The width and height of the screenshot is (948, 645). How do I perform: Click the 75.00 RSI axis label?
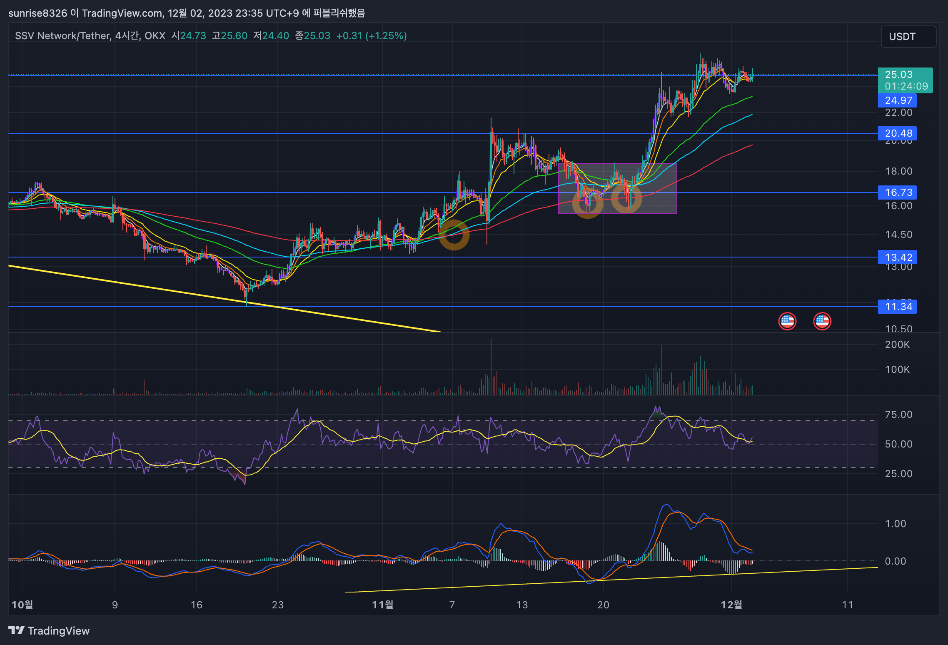898,415
